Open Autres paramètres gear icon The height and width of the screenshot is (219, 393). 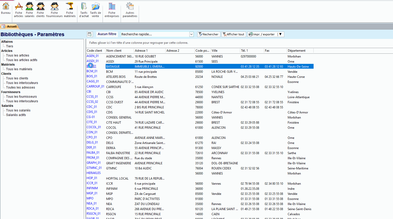[130, 10]
